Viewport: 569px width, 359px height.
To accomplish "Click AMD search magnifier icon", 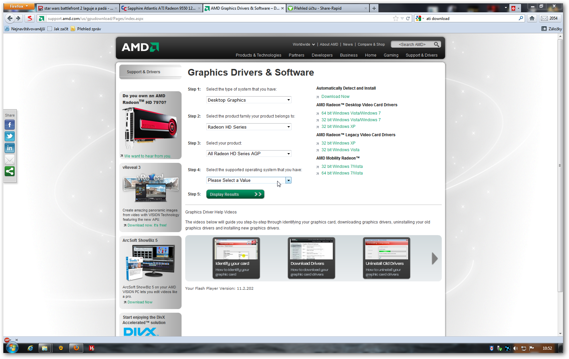I will tap(436, 44).
